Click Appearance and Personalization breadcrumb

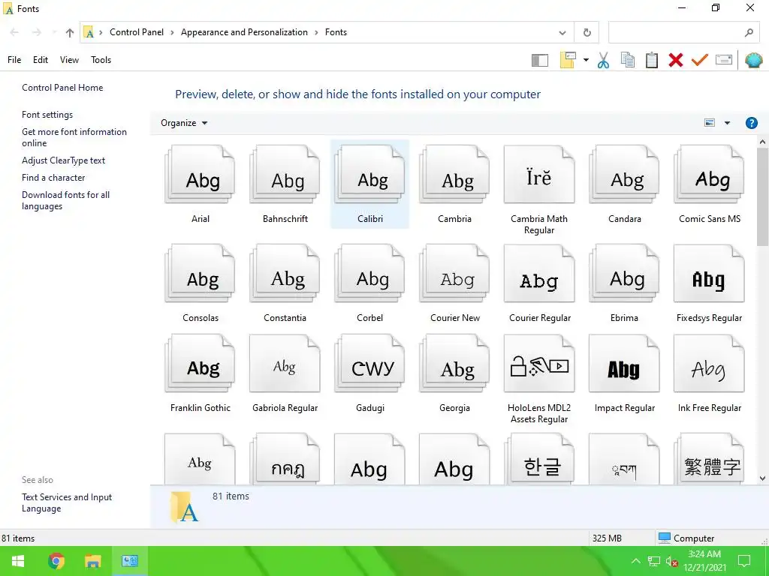(x=244, y=32)
